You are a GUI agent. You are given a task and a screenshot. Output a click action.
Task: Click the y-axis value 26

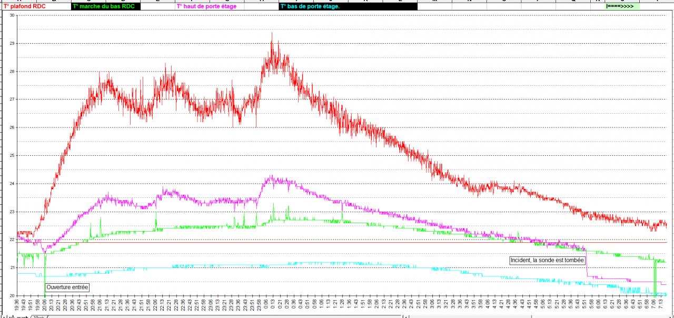point(12,127)
